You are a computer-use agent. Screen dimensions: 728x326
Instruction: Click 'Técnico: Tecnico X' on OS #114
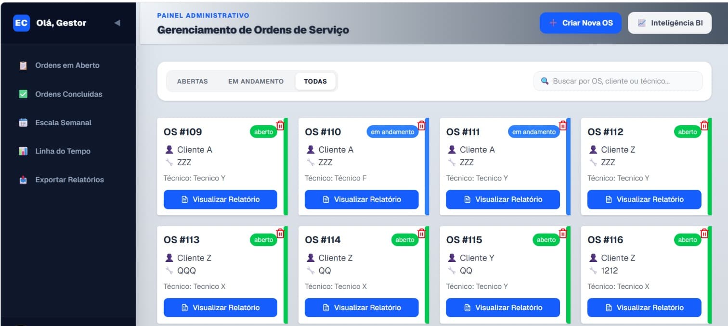point(336,287)
